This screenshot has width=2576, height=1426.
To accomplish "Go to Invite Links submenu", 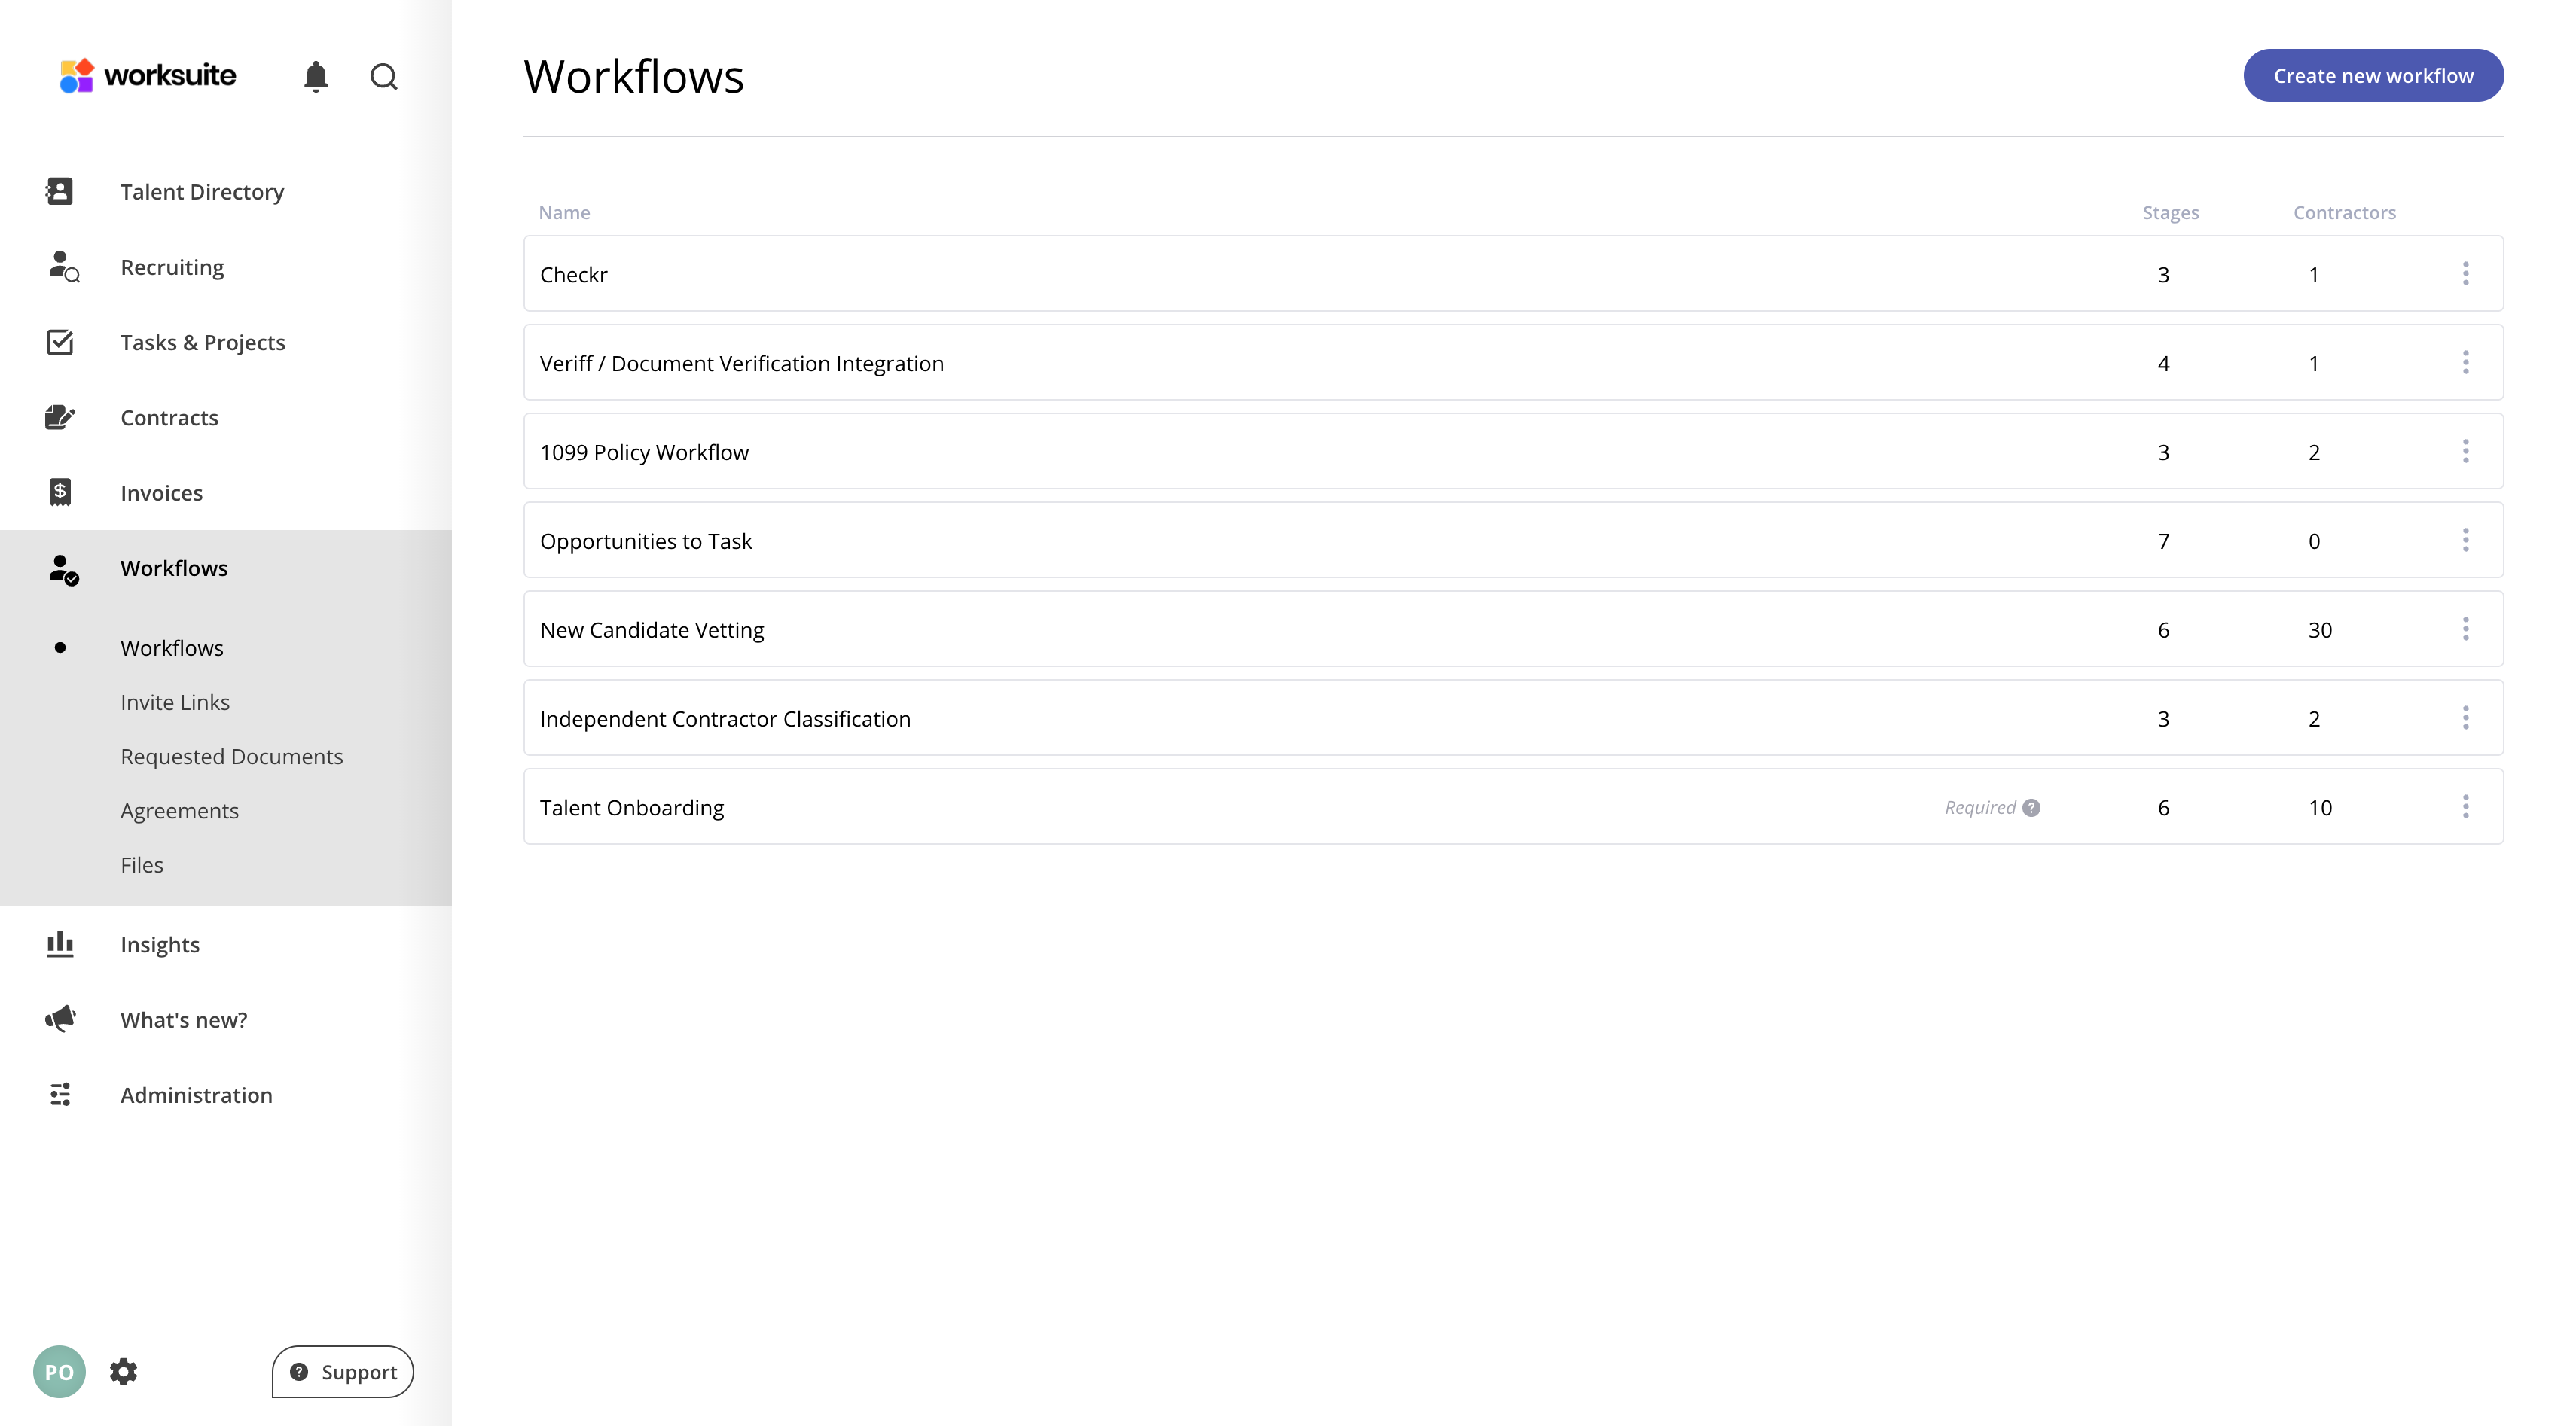I will coord(175,702).
